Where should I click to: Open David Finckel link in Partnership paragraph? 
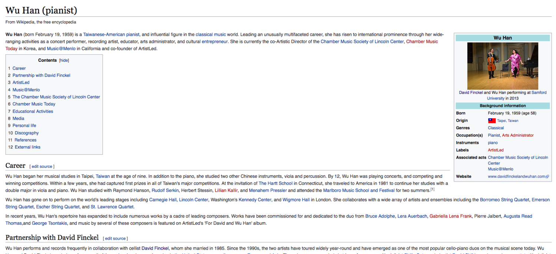(155, 248)
